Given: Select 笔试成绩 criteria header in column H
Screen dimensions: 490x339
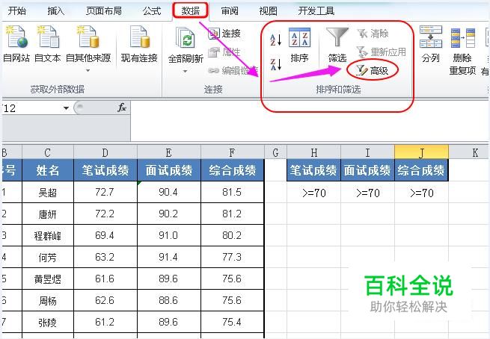Looking at the screenshot, I should [x=313, y=170].
